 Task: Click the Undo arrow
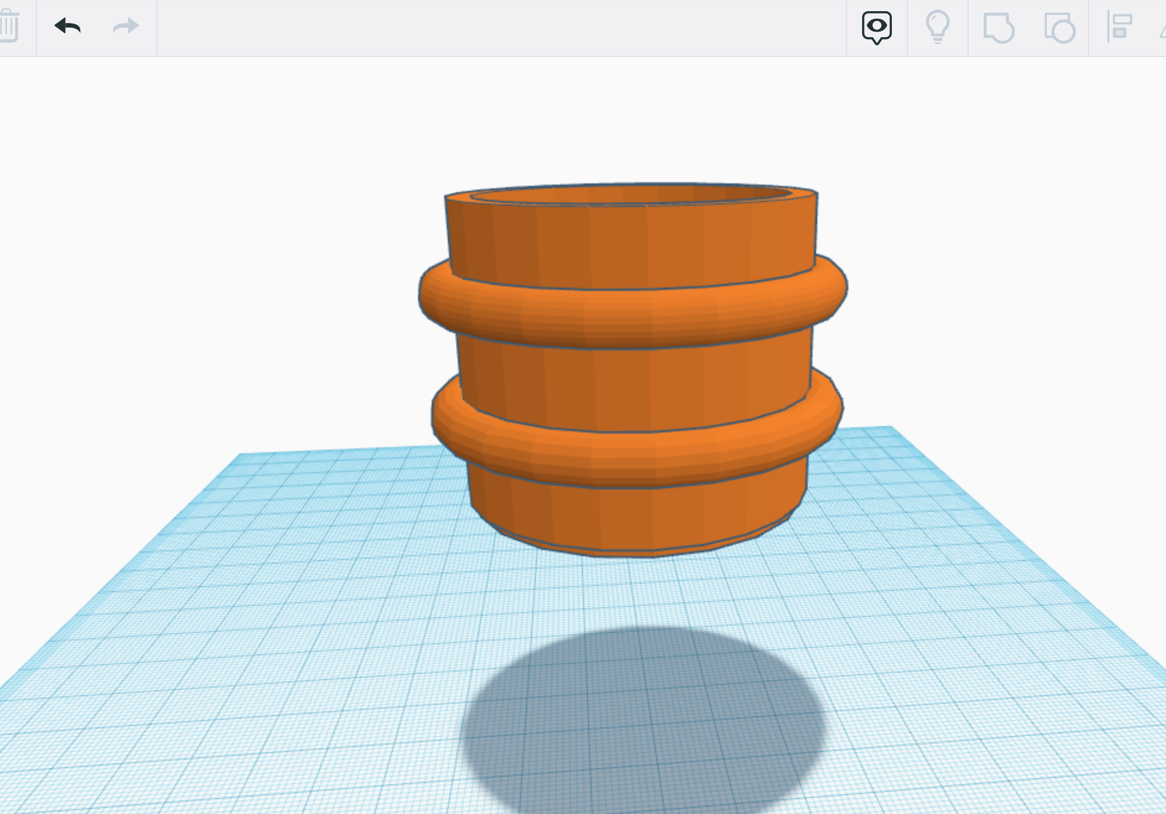(68, 26)
